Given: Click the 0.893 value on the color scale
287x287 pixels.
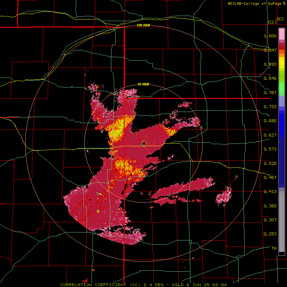Looking at the screenshot, I should click(270, 64).
